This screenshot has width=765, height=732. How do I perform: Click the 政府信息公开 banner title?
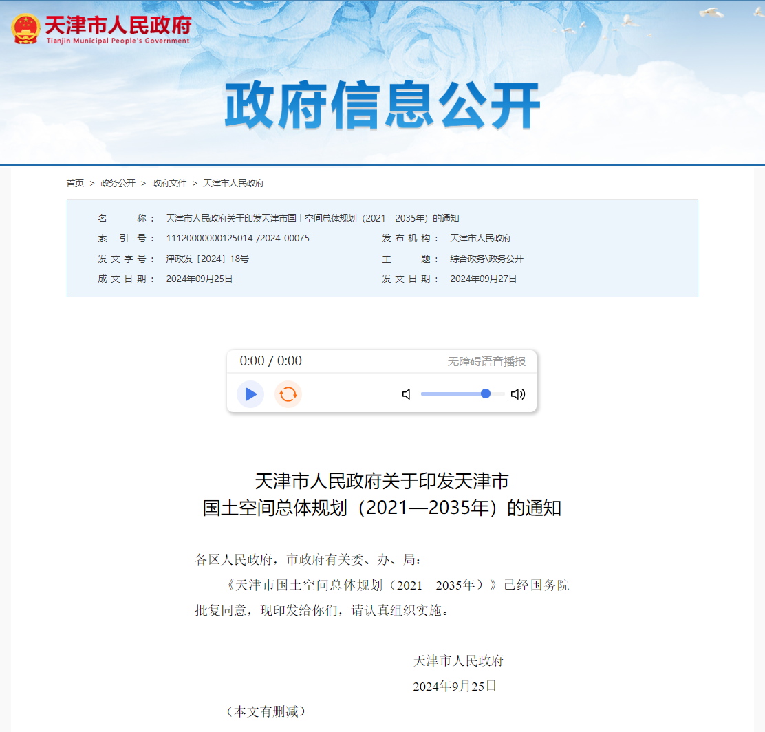pos(383,103)
